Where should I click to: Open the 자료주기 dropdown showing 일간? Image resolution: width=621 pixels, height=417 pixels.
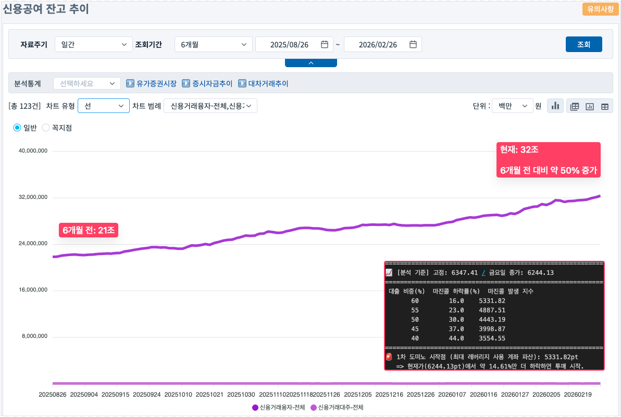[94, 44]
